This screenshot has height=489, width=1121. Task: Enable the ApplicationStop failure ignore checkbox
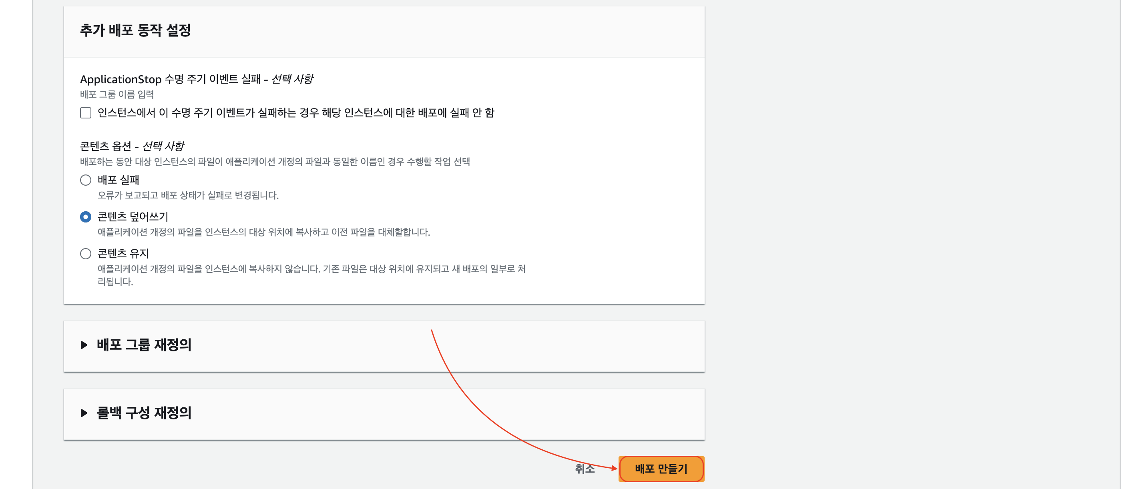coord(86,113)
